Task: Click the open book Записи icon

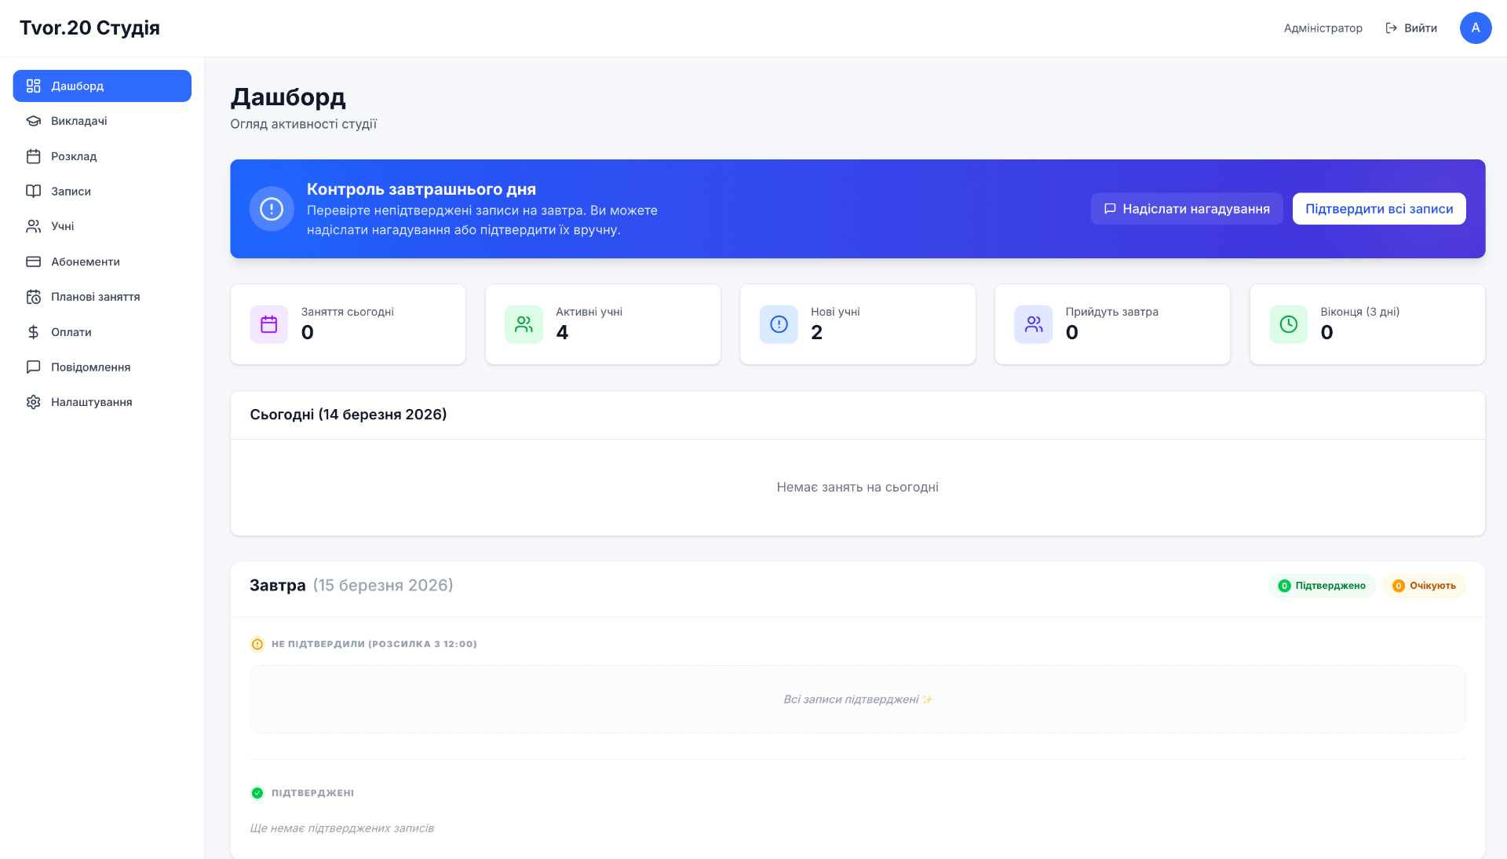Action: point(33,191)
